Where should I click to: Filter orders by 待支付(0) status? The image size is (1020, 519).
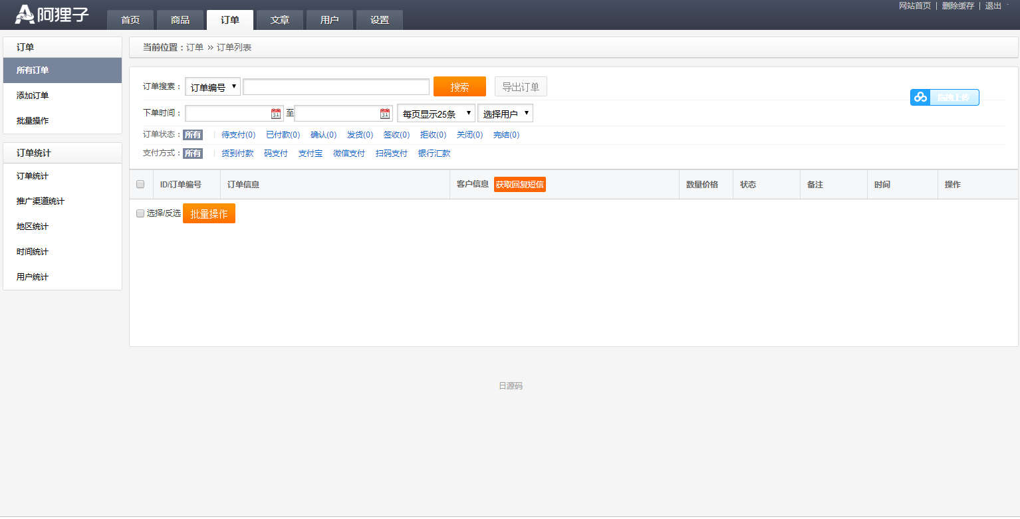[x=237, y=134]
